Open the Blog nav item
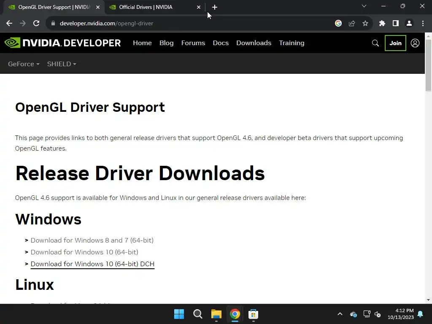The width and height of the screenshot is (432, 324). pos(166,43)
